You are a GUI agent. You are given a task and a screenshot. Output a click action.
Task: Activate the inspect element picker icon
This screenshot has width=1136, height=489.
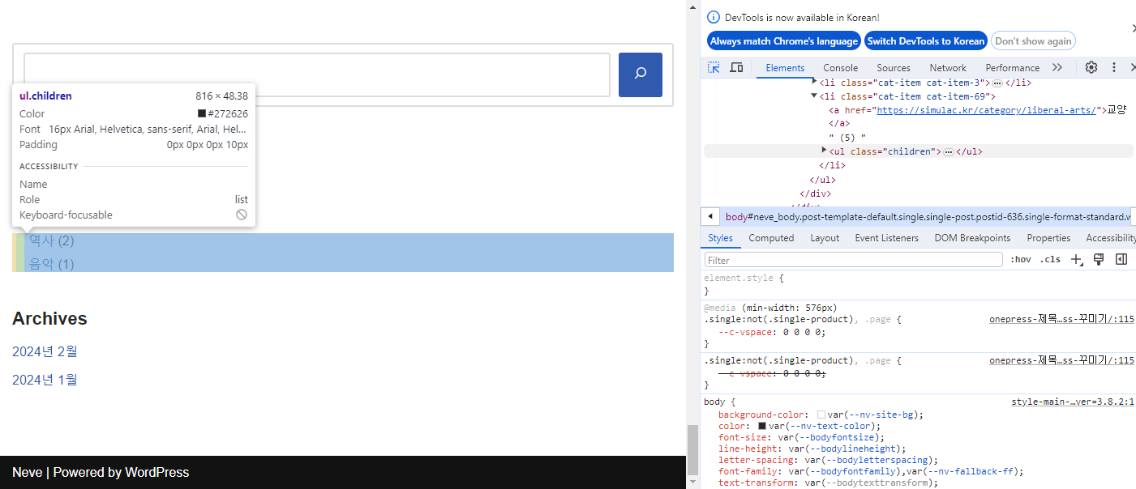tap(714, 68)
